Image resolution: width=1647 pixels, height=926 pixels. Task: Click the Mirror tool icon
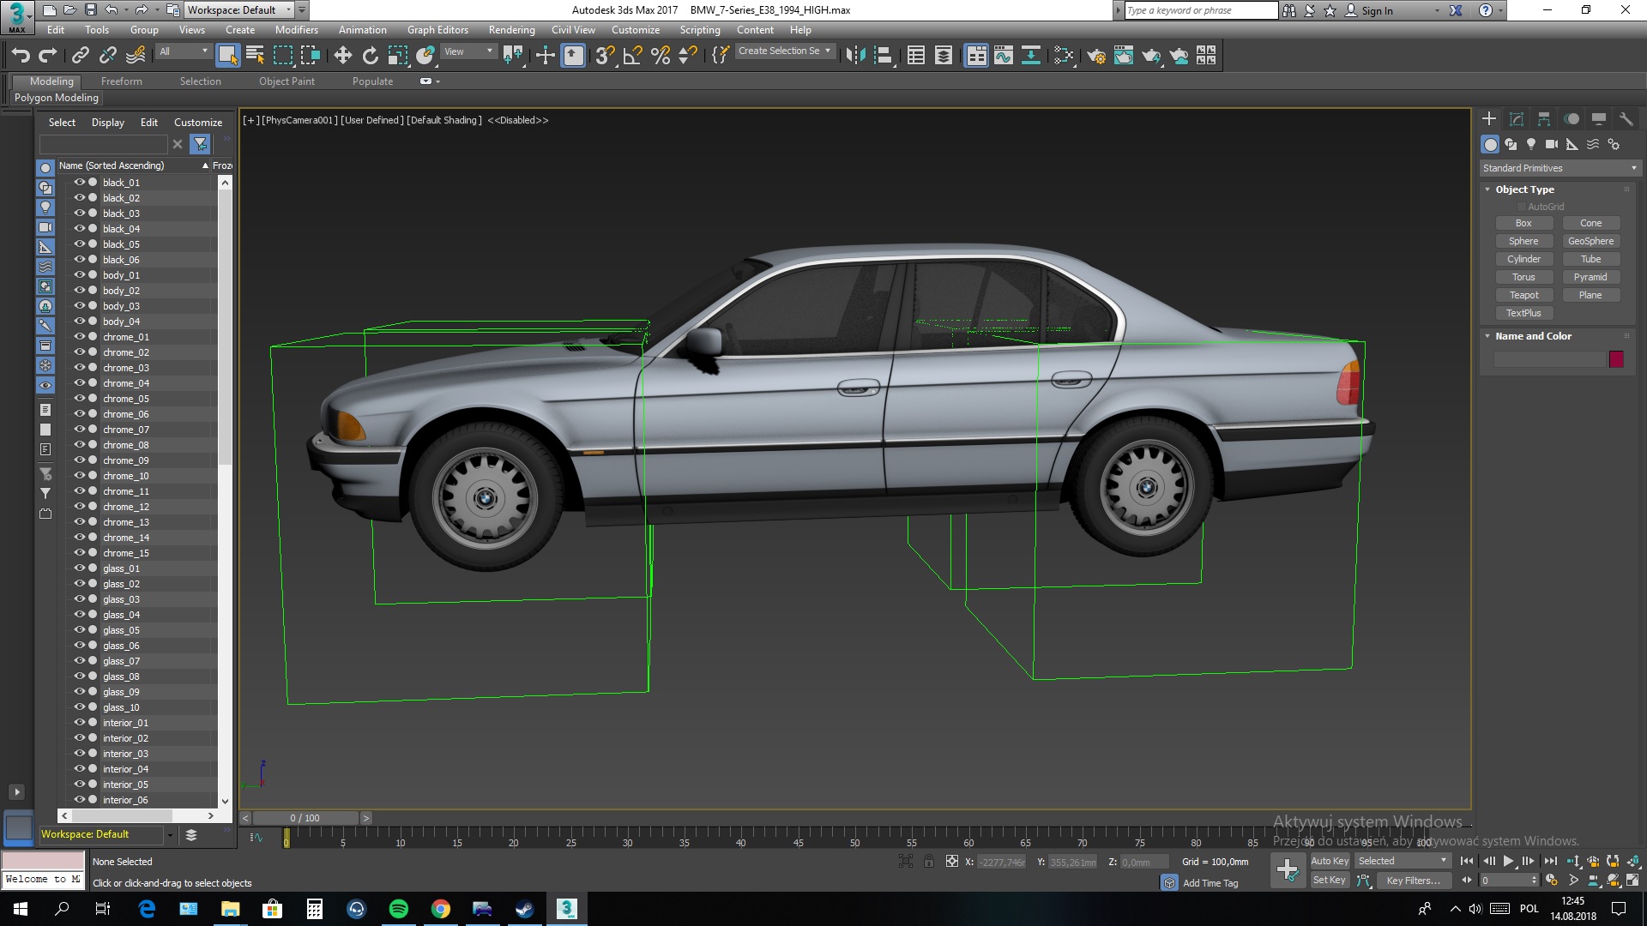coord(855,56)
